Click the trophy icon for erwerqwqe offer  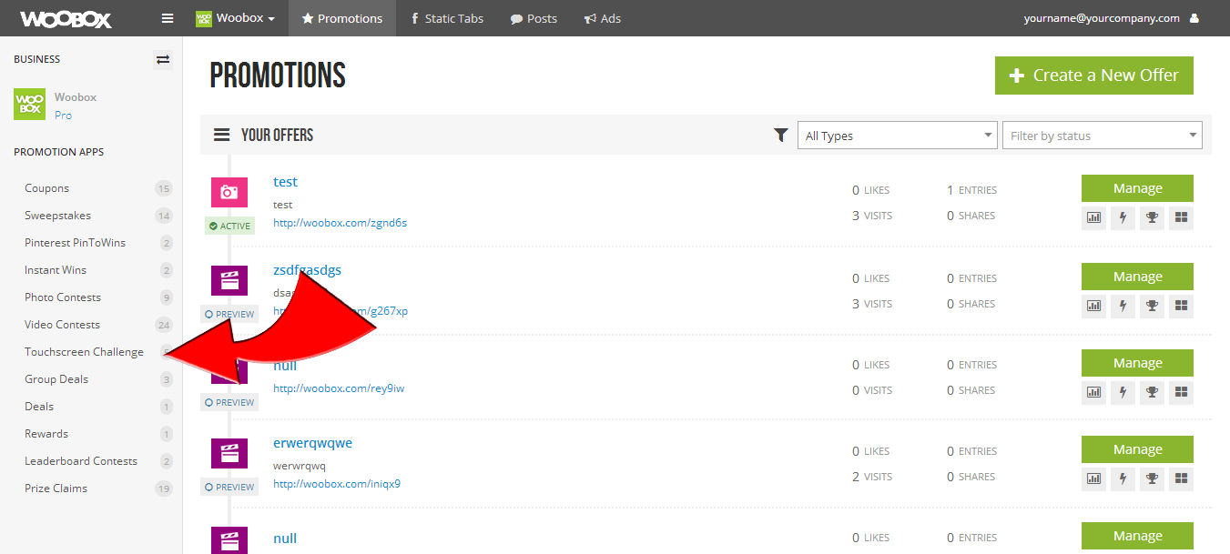[1152, 479]
